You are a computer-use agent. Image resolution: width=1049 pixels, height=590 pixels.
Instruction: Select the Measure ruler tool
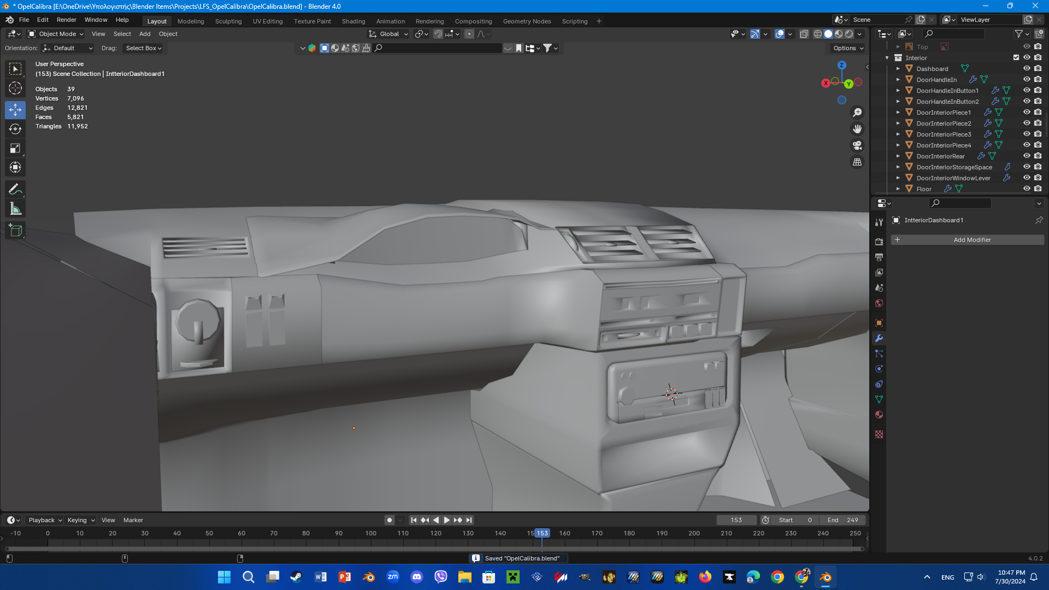pos(15,209)
